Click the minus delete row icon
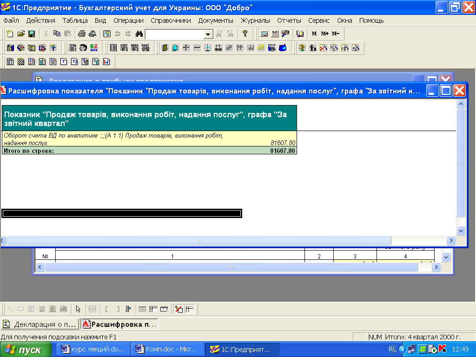Viewport: 476px width, 357px height. 197,48
